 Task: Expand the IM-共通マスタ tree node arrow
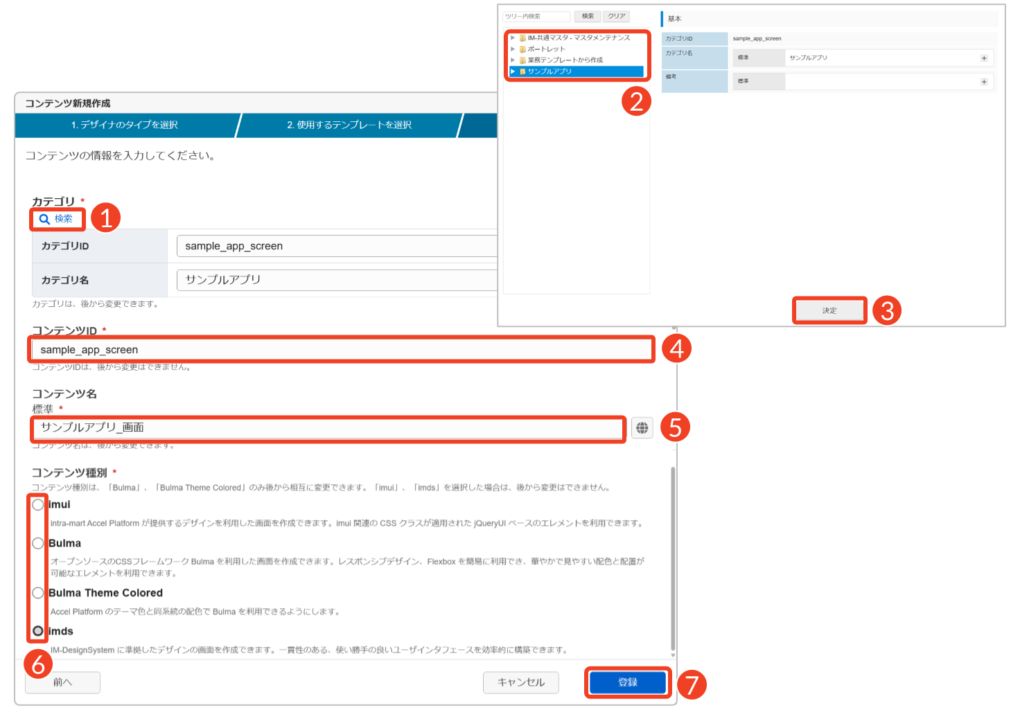point(513,38)
